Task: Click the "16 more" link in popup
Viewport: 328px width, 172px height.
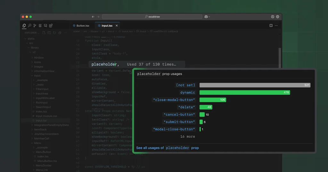Action: pyautogui.click(x=187, y=137)
